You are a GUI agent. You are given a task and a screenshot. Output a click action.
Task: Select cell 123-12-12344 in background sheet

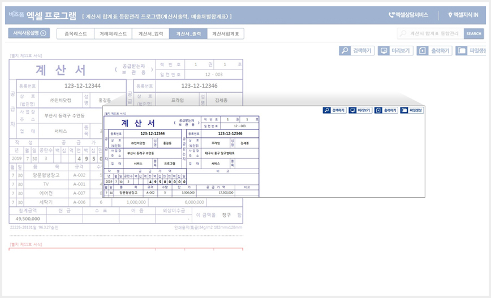[83, 86]
